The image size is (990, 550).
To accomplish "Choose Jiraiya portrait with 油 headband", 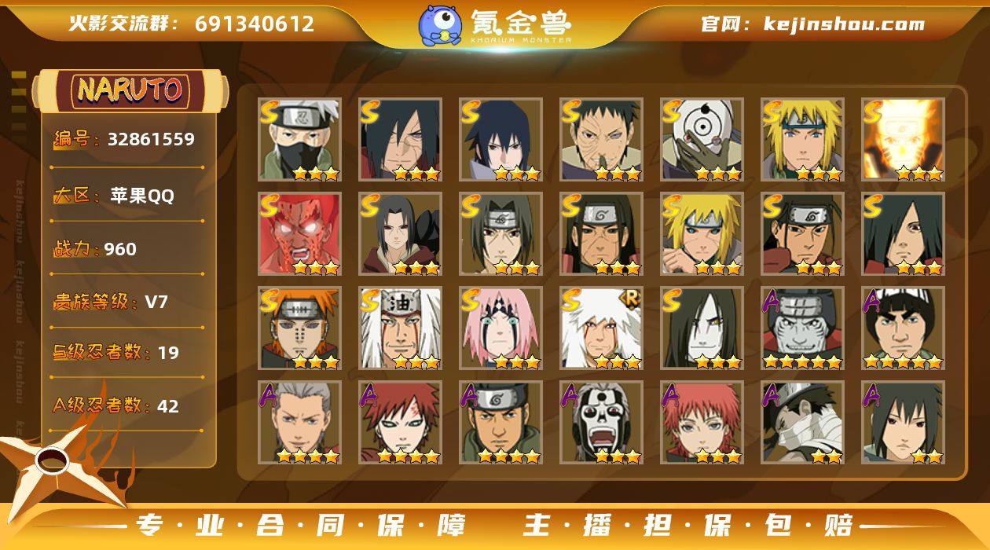I will [x=401, y=328].
